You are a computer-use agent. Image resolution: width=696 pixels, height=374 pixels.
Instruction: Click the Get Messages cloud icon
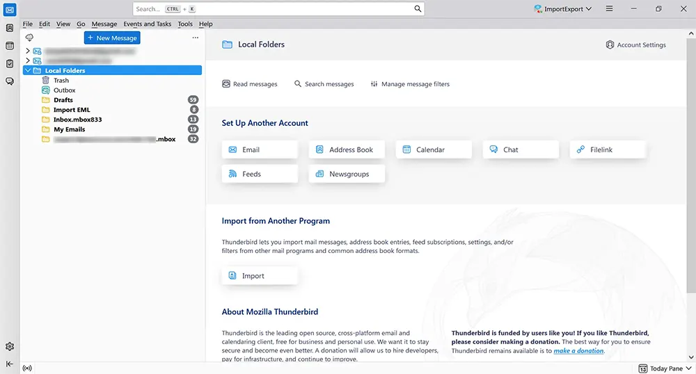coord(29,38)
